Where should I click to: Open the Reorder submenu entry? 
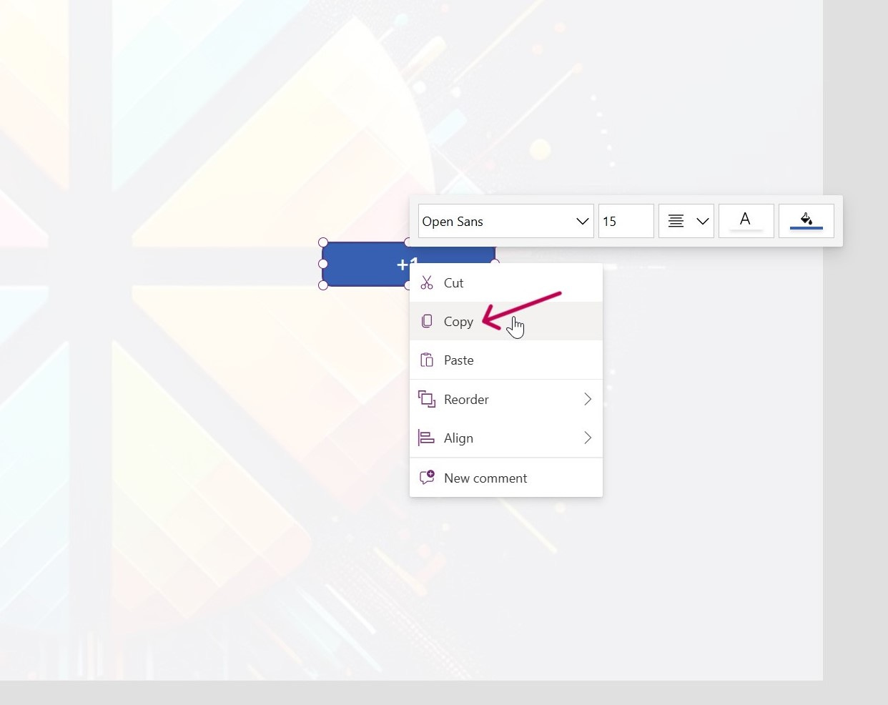pos(505,399)
